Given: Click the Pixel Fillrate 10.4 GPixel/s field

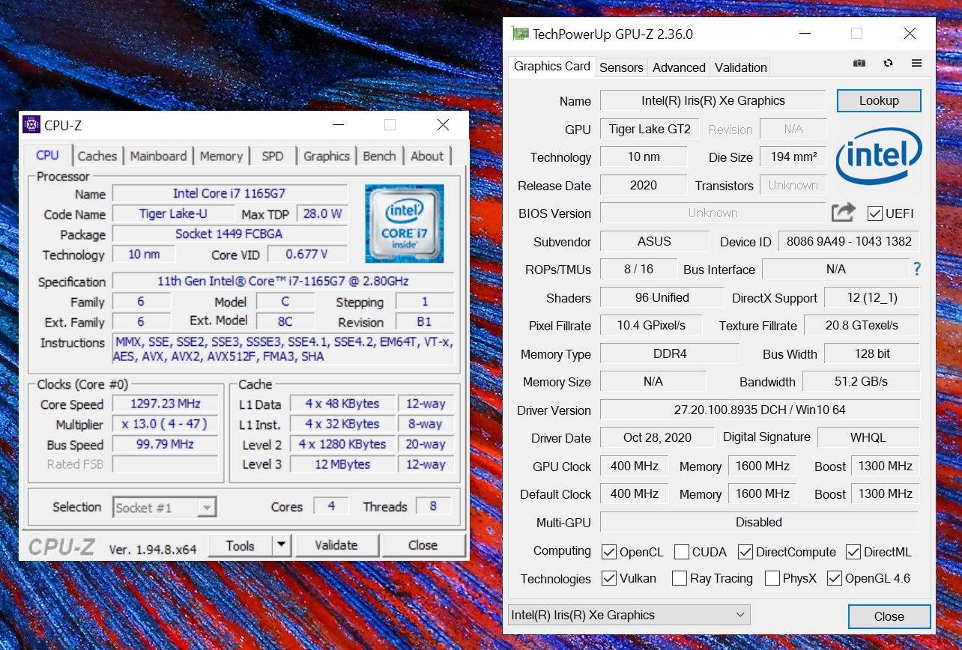Looking at the screenshot, I should click(651, 325).
